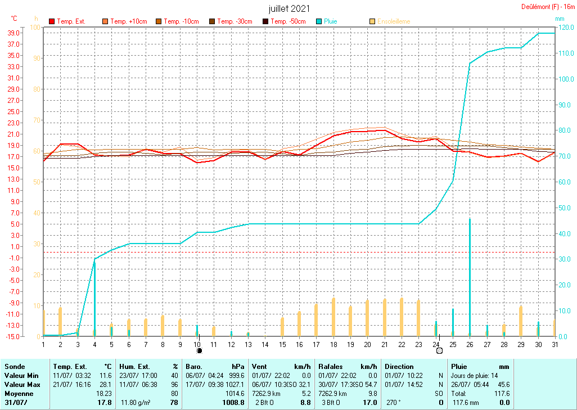Viewport: 577px width, 410px height.
Task: Click the dark Temp. -50cm legend swatch
Action: pyautogui.click(x=266, y=21)
